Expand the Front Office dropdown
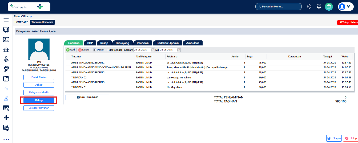Screen dimensions: 358x143 pos(23,16)
